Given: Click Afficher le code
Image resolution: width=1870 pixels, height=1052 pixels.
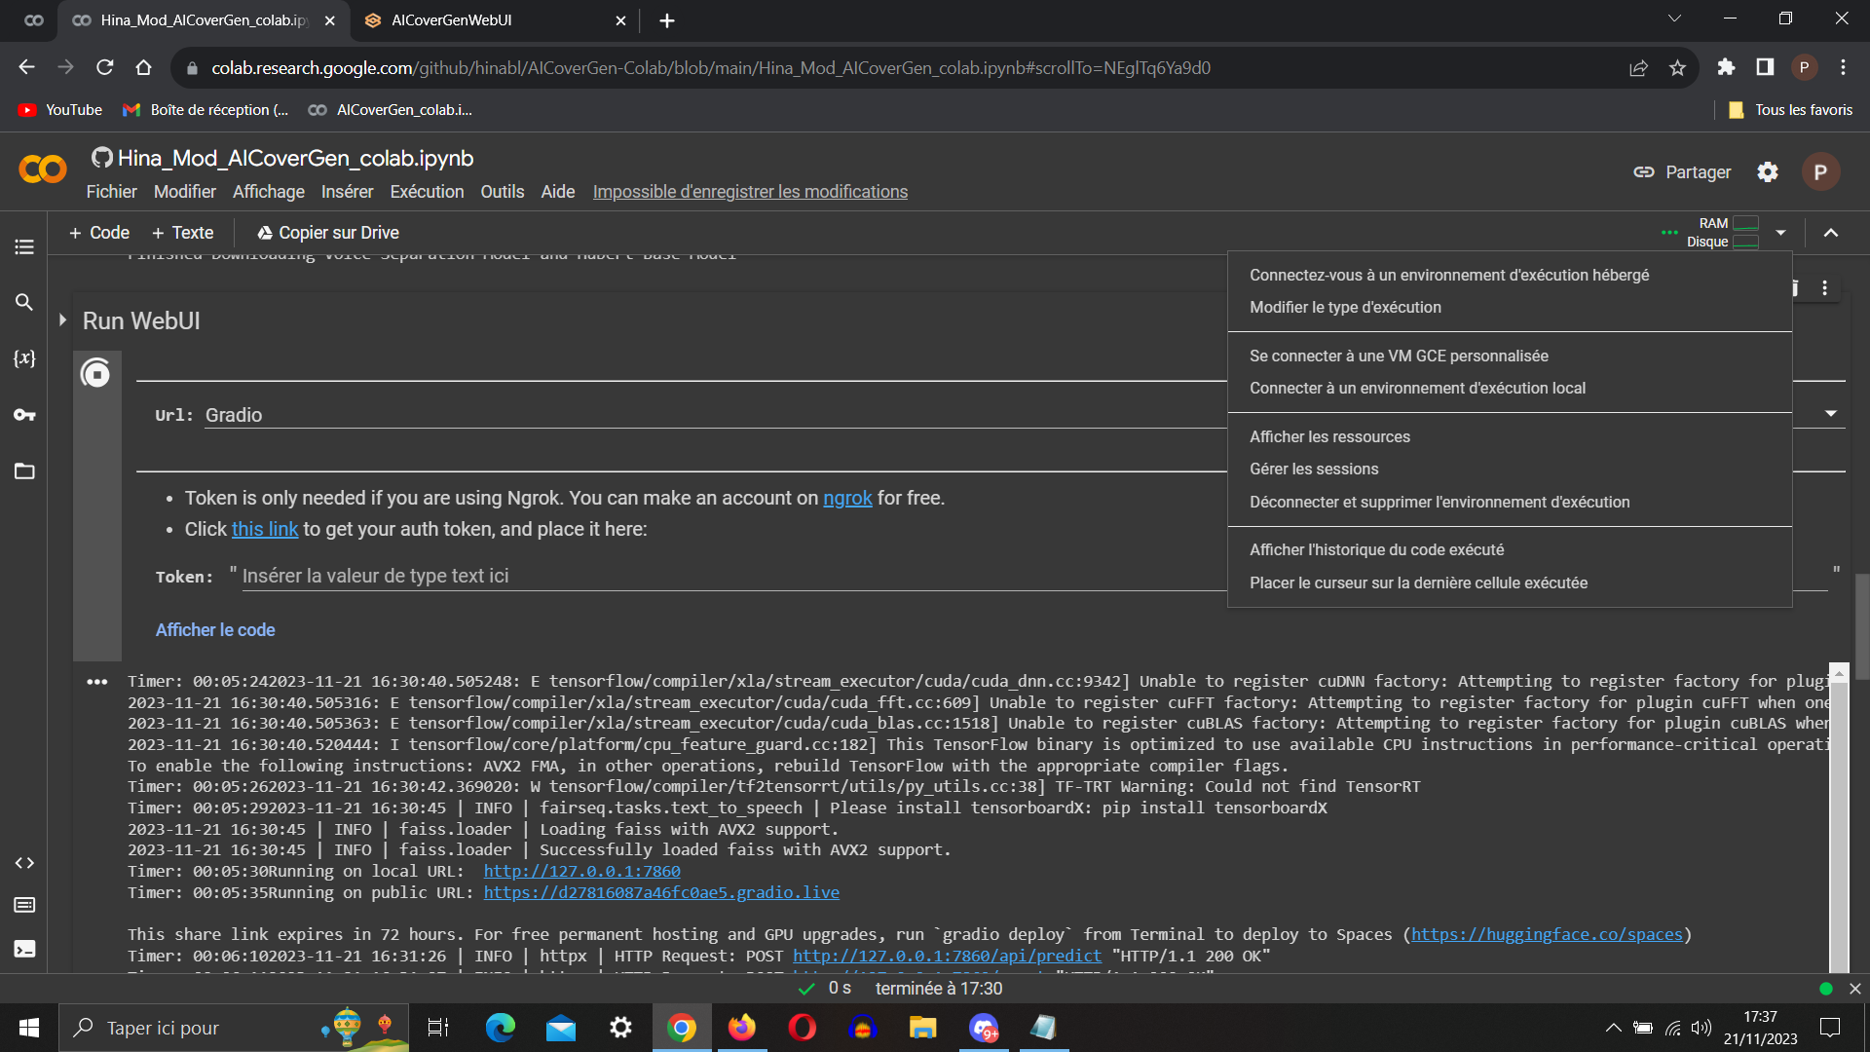Looking at the screenshot, I should tap(215, 630).
